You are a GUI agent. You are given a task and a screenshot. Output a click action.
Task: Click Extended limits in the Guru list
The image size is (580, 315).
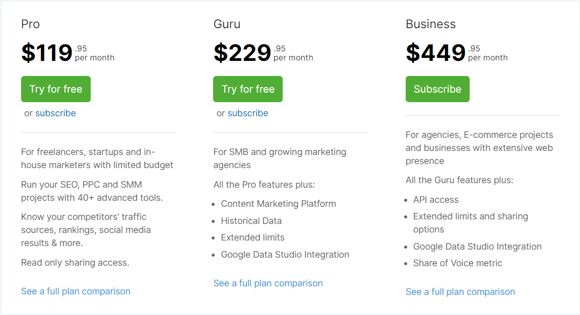[x=252, y=238]
